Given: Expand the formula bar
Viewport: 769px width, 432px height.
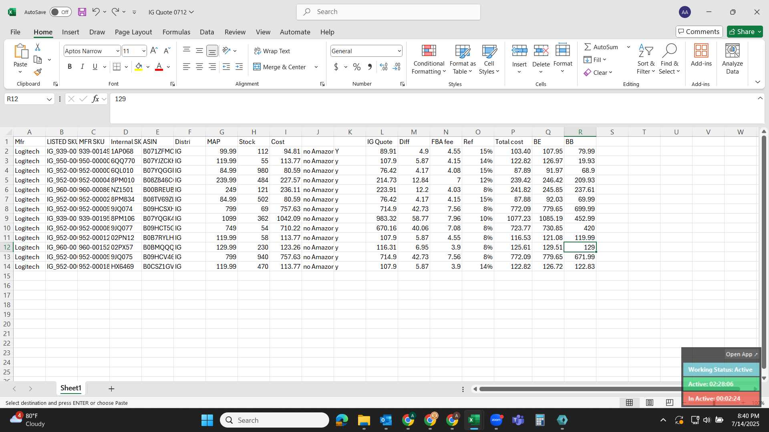Looking at the screenshot, I should [760, 98].
